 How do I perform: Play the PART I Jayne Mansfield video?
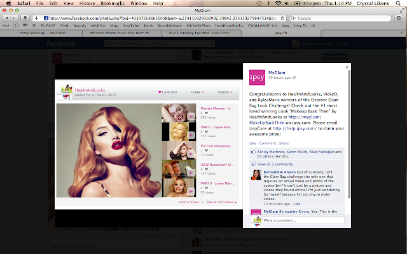(179, 131)
